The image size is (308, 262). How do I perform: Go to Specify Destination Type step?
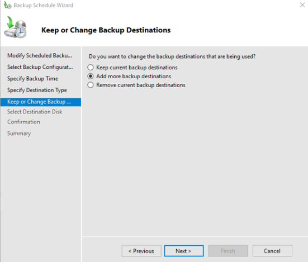coord(37,90)
